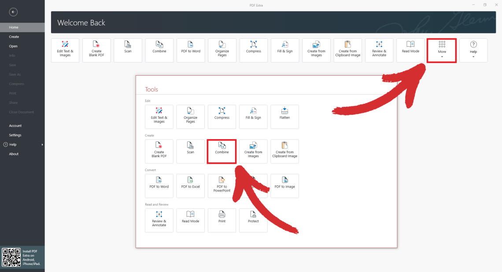Click the QR code to install PDF Extra
502x272 pixels.
(11, 257)
